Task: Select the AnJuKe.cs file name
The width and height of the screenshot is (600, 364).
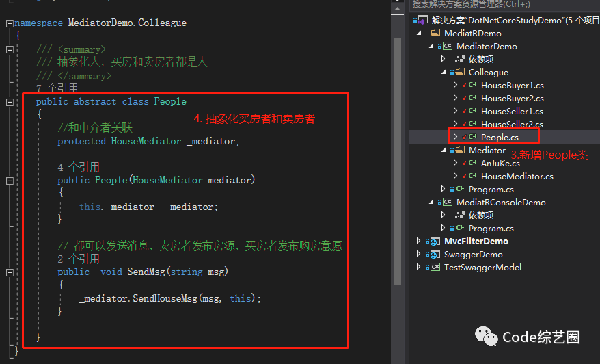Action: 500,164
